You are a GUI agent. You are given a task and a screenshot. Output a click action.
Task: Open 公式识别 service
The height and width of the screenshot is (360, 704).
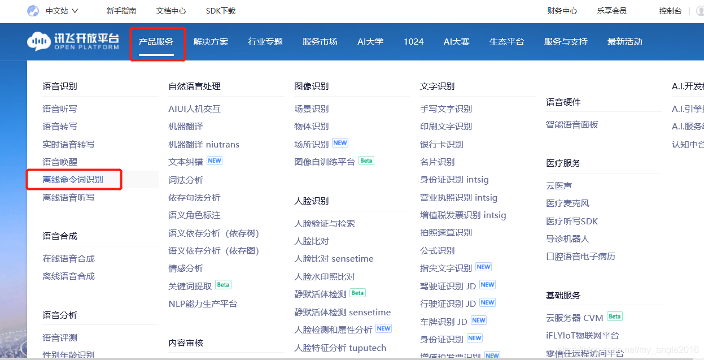(x=438, y=250)
